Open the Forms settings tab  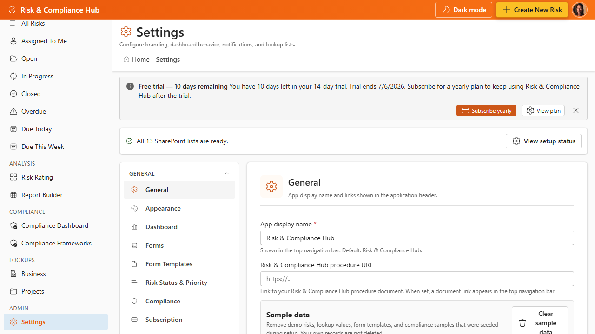(179, 245)
